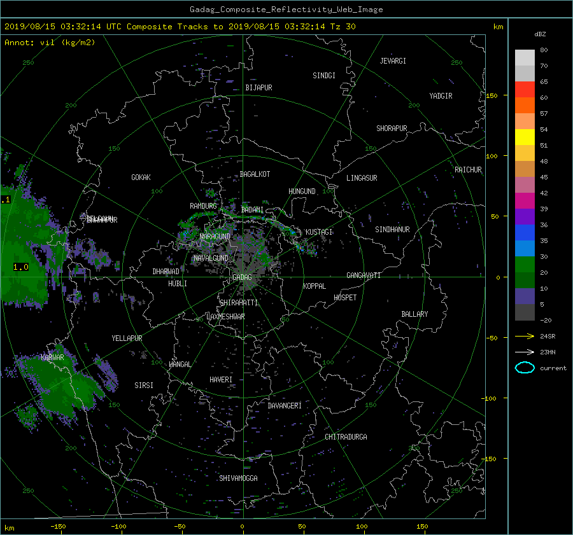This screenshot has height=535, width=573.
Task: Click the NARAGUND city label
Action: [215, 237]
